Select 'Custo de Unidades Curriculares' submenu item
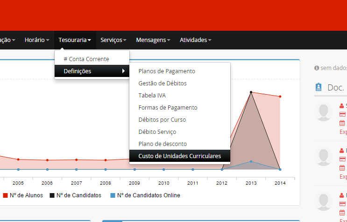This screenshot has height=222, width=347. click(179, 156)
